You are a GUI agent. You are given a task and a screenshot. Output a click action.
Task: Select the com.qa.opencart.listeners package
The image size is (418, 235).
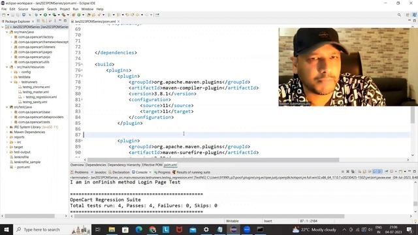click(37, 47)
